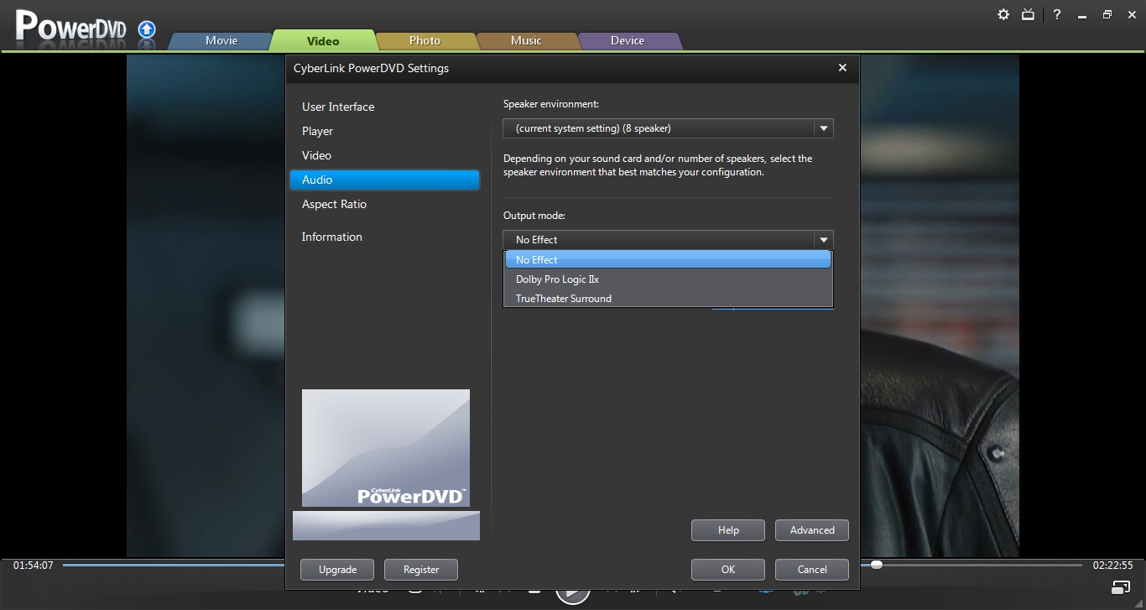
Task: Click the mini player icon at bottom right
Action: [x=1121, y=587]
